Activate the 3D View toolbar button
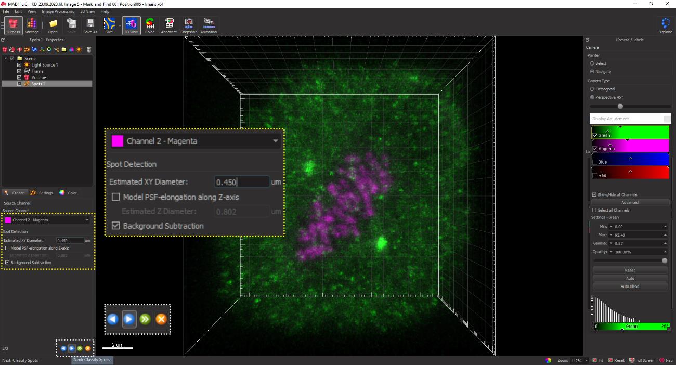The image size is (676, 365). pos(131,25)
